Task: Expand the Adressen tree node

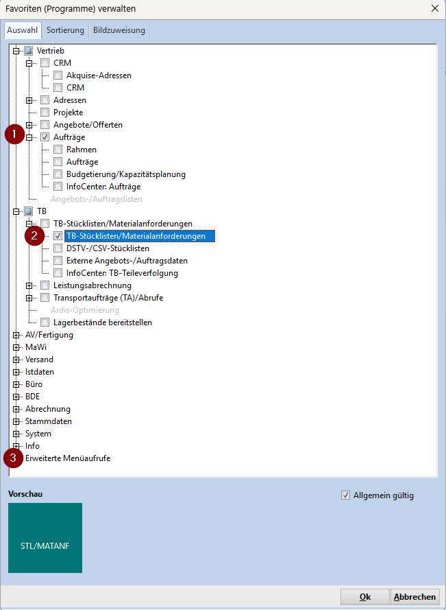Action: [29, 100]
